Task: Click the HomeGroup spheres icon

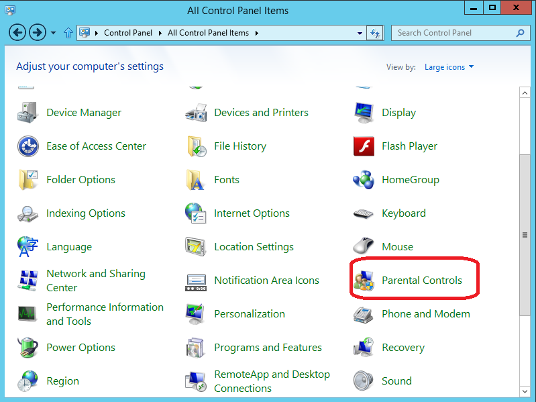Action: (x=364, y=179)
